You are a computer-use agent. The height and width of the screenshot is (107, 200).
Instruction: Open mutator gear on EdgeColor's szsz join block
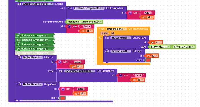click(x=63, y=89)
